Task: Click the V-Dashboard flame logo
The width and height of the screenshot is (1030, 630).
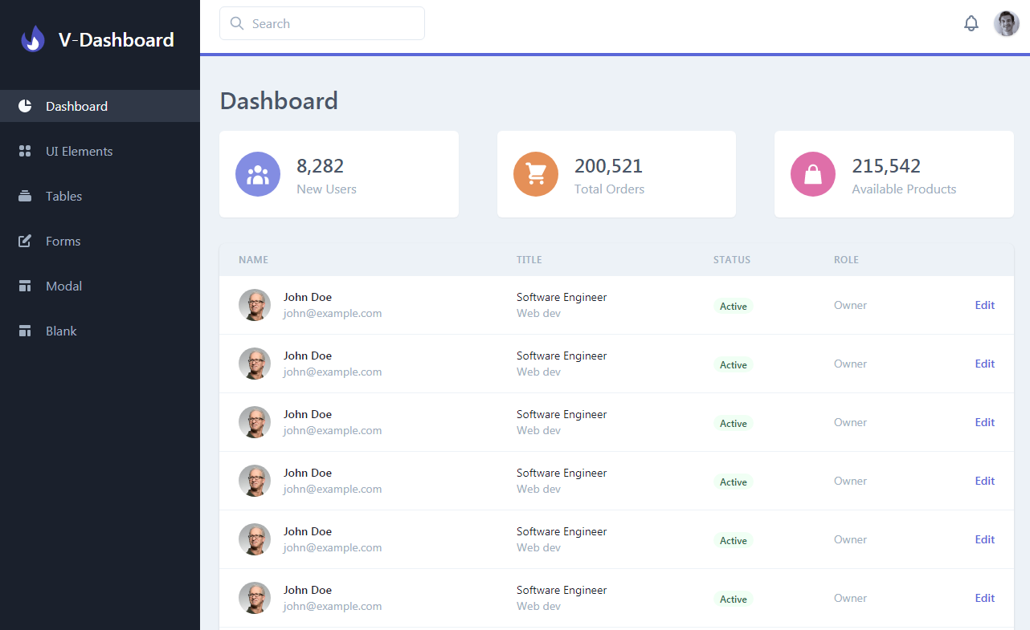Action: click(32, 39)
